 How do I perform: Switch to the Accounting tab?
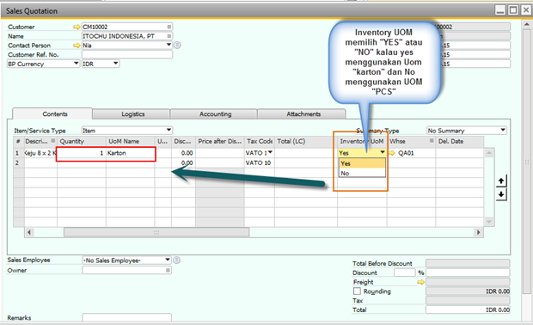pyautogui.click(x=214, y=113)
